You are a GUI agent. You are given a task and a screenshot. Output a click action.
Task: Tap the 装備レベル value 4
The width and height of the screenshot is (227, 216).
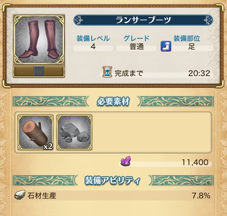coord(93,47)
